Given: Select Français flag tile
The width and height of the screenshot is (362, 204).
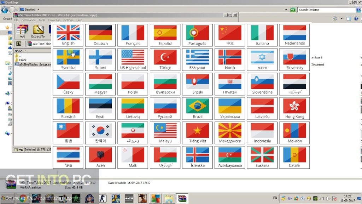Looking at the screenshot, I should pos(133,35).
